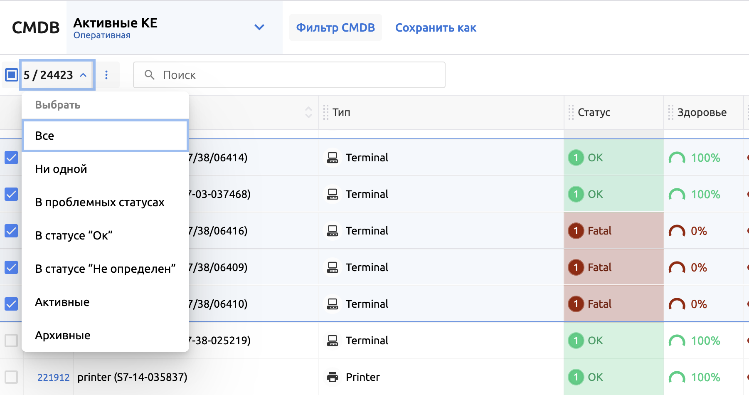Uncheck the first selected Terminal row
This screenshot has height=395, width=749.
11,158
